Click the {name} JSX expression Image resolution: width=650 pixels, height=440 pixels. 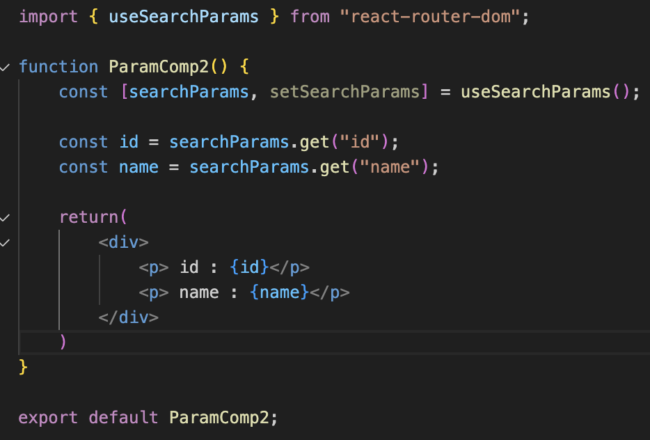[x=279, y=293]
